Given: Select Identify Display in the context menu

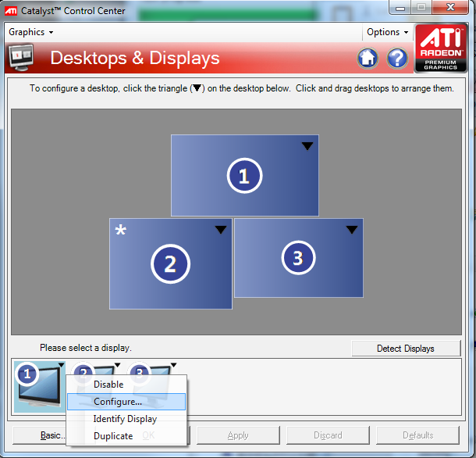Looking at the screenshot, I should (x=126, y=419).
